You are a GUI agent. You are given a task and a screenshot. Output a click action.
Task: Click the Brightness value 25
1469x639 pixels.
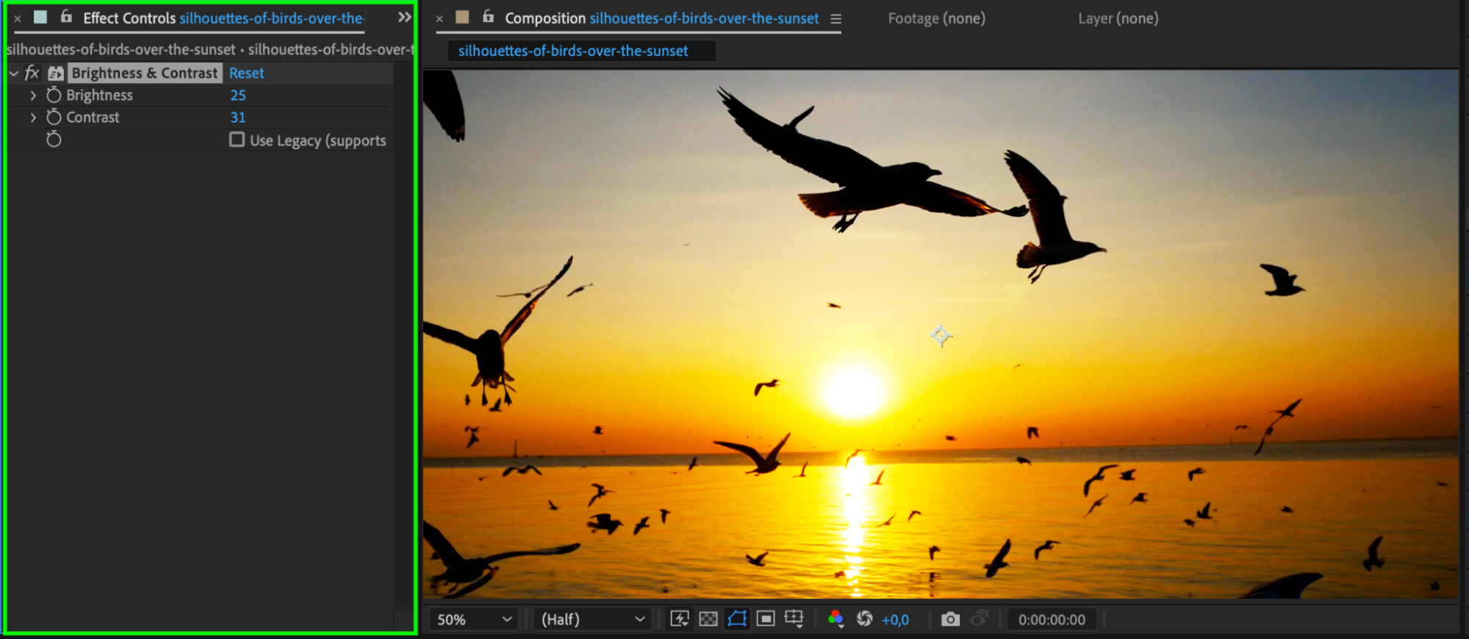(x=238, y=95)
